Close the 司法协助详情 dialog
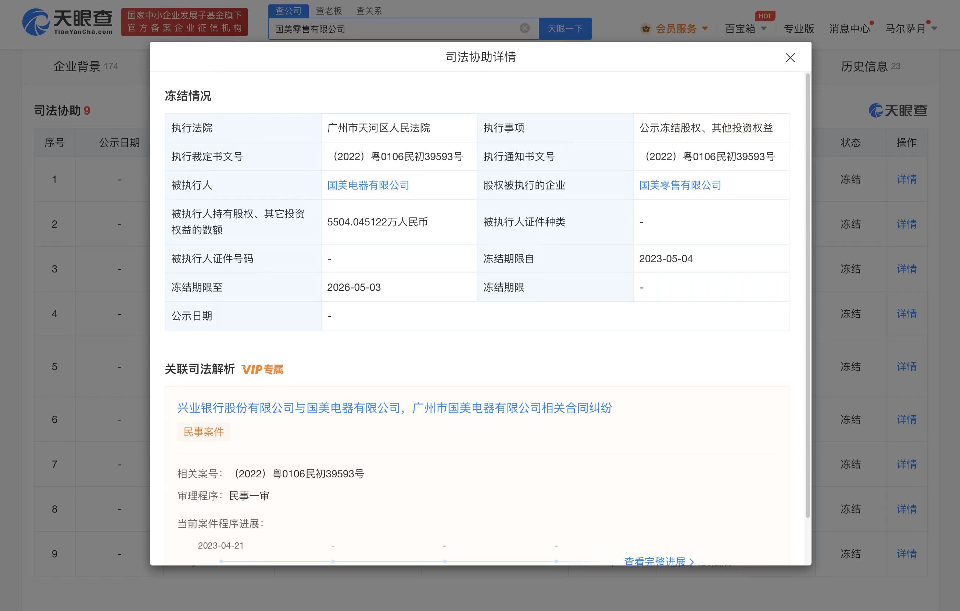The width and height of the screenshot is (960, 611). 790,58
